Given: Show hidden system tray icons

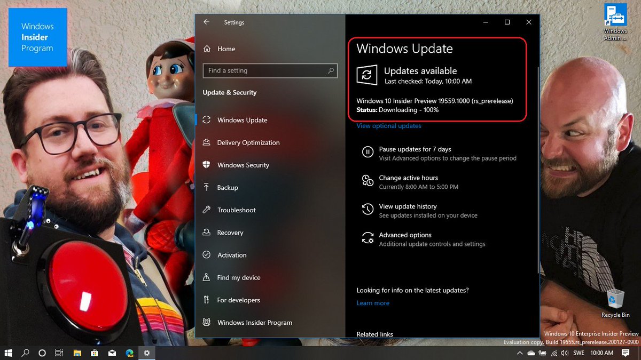Looking at the screenshot, I should (520, 353).
